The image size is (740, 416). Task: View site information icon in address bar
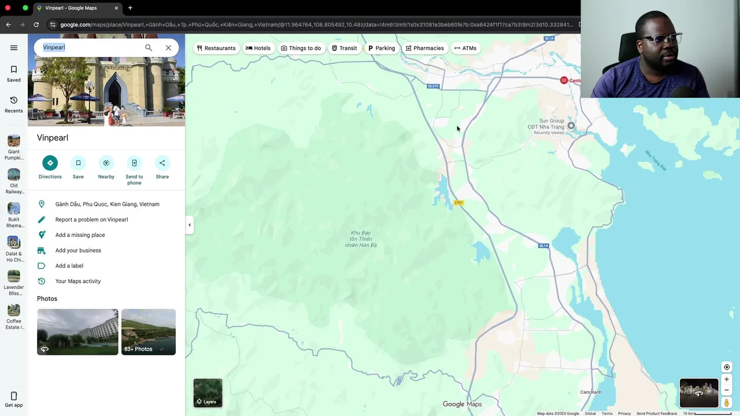pyautogui.click(x=53, y=24)
